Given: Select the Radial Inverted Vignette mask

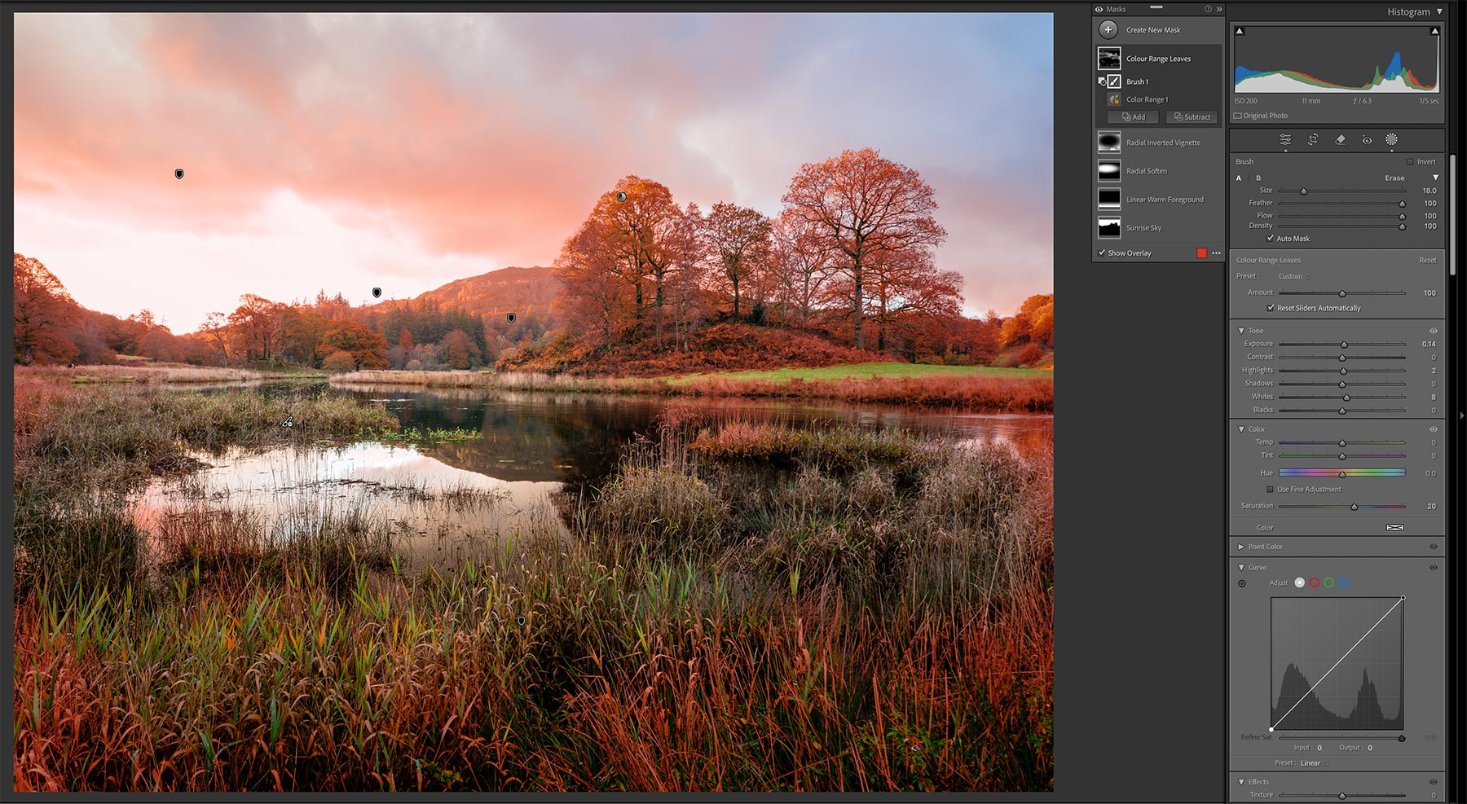Looking at the screenshot, I should pos(1162,143).
